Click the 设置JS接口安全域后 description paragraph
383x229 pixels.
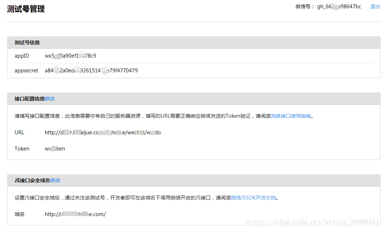tap(147, 198)
